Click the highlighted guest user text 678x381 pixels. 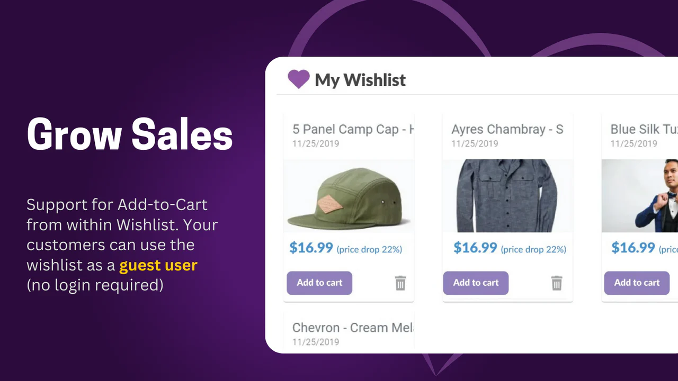(x=158, y=265)
